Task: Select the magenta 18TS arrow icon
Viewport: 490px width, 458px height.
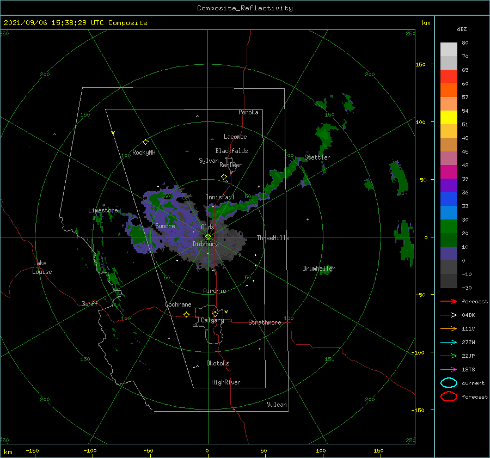Action: (x=449, y=369)
